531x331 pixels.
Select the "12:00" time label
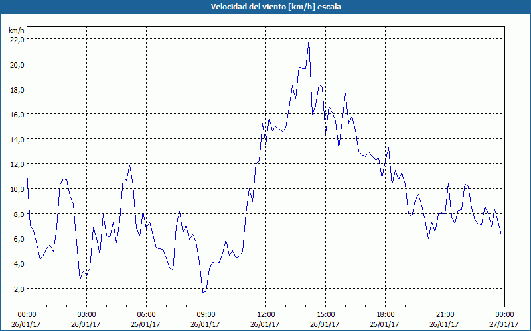pyautogui.click(x=266, y=315)
